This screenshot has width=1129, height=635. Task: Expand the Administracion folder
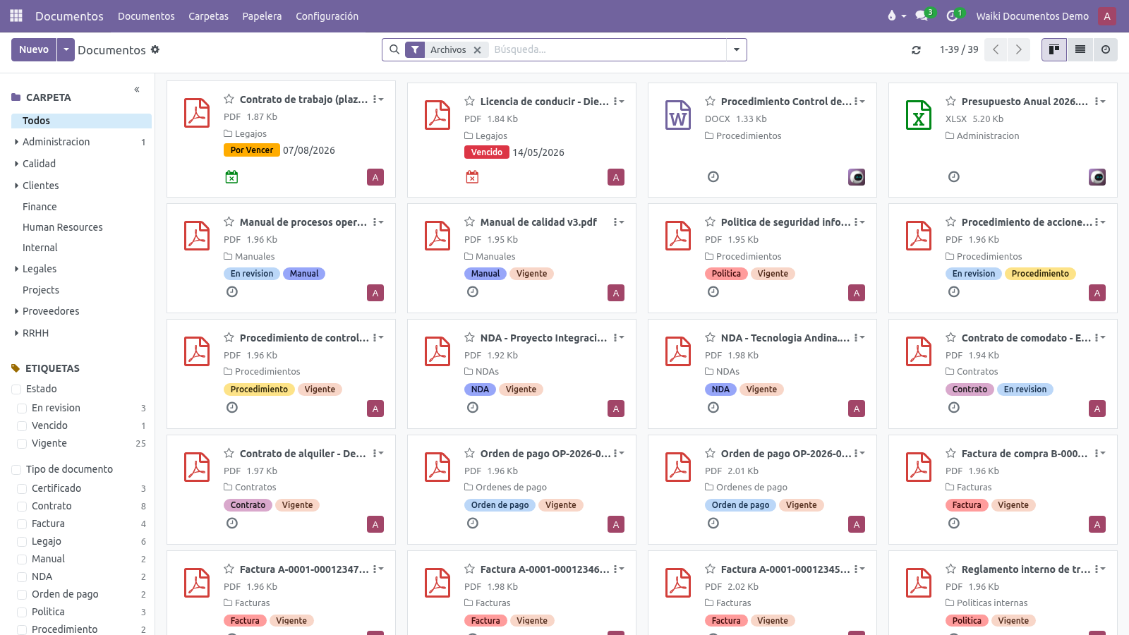pos(16,142)
